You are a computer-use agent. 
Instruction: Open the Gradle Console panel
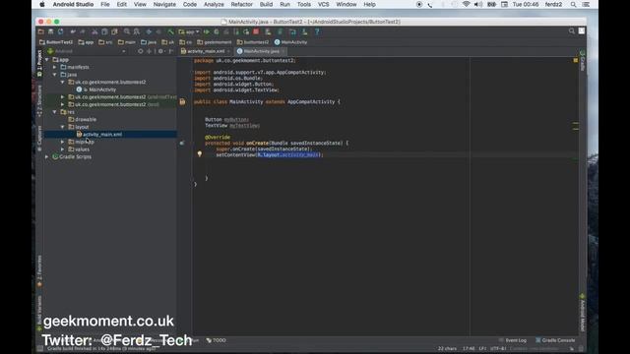[555, 340]
